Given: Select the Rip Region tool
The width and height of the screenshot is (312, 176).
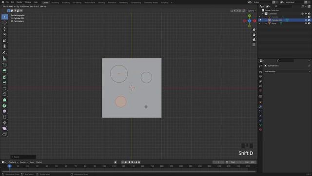Looking at the screenshot, I should (x=4, y=134).
